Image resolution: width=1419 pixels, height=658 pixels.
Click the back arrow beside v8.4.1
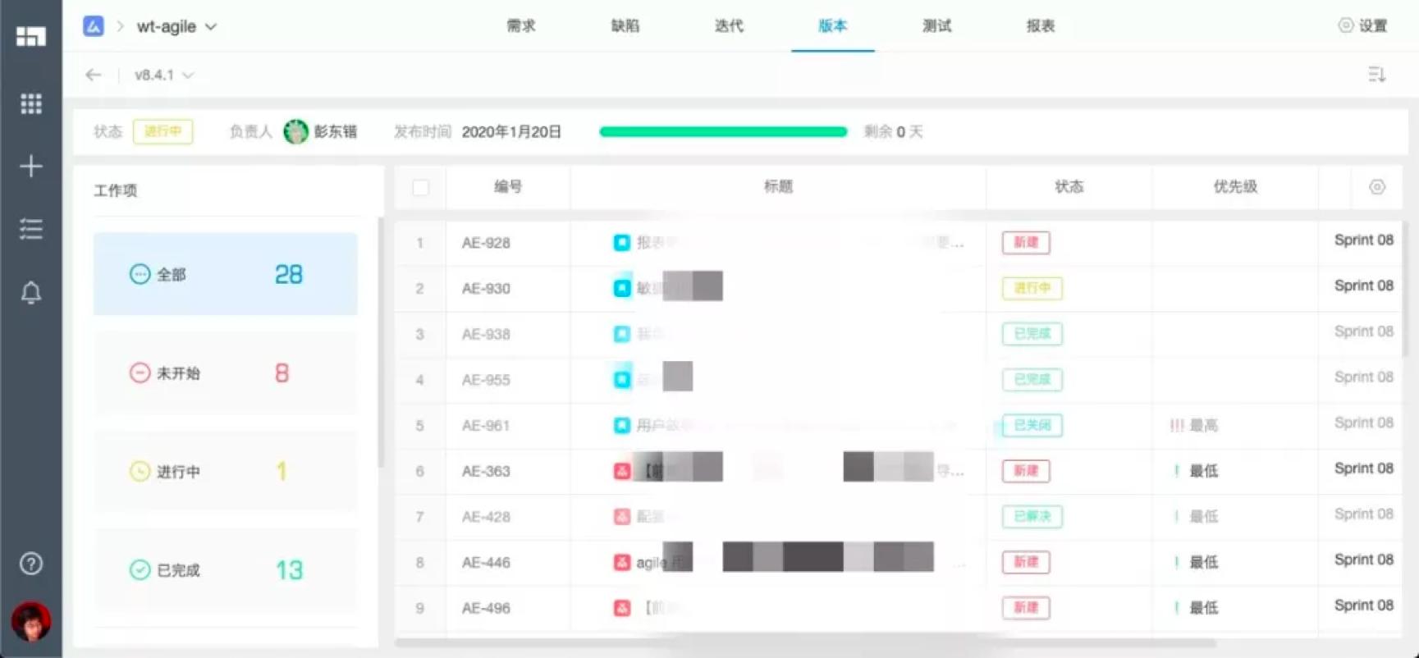94,75
